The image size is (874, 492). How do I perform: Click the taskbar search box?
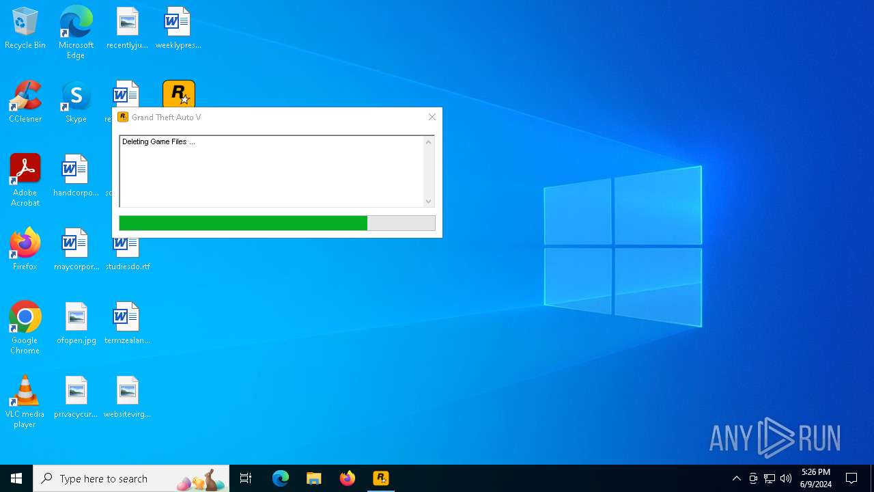[131, 478]
